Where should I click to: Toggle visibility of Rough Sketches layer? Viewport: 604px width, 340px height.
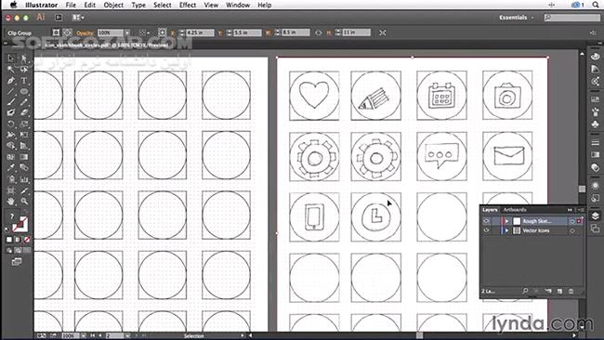click(x=486, y=221)
